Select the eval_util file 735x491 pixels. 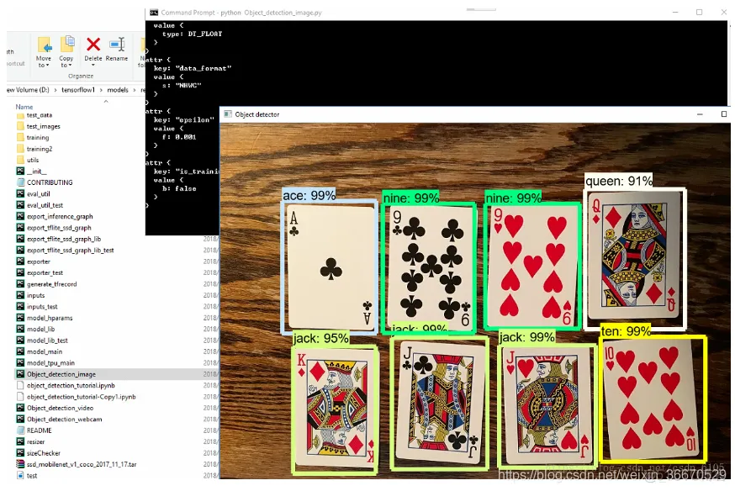[x=38, y=194]
